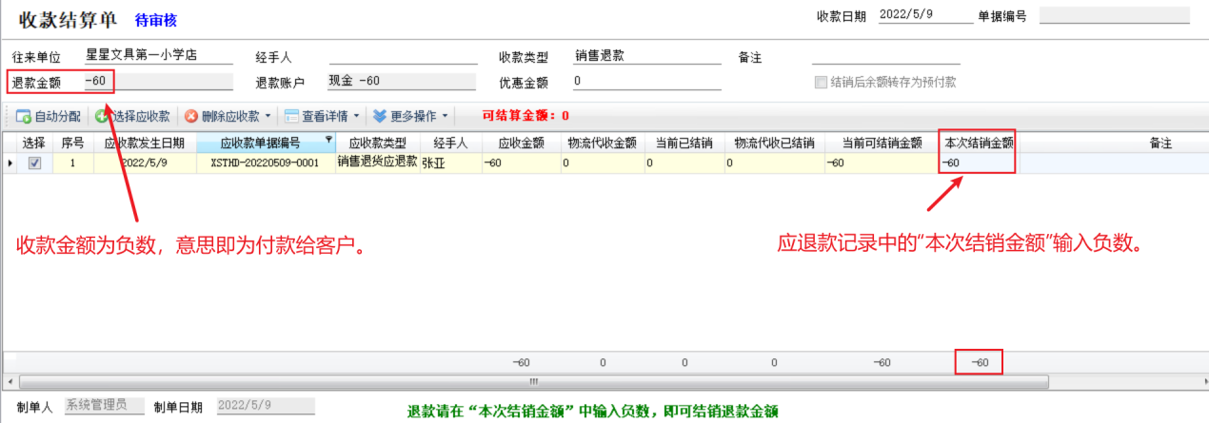This screenshot has height=423, width=1209.
Task: Click left arrow of horizontal scrollbar
Action: (10, 382)
